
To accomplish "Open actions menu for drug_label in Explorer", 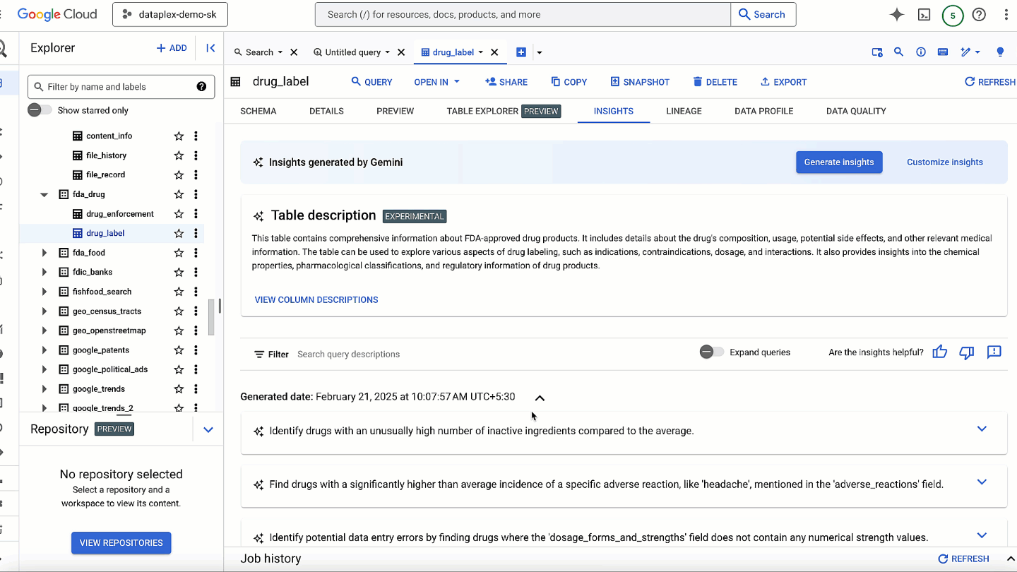I will tap(196, 233).
